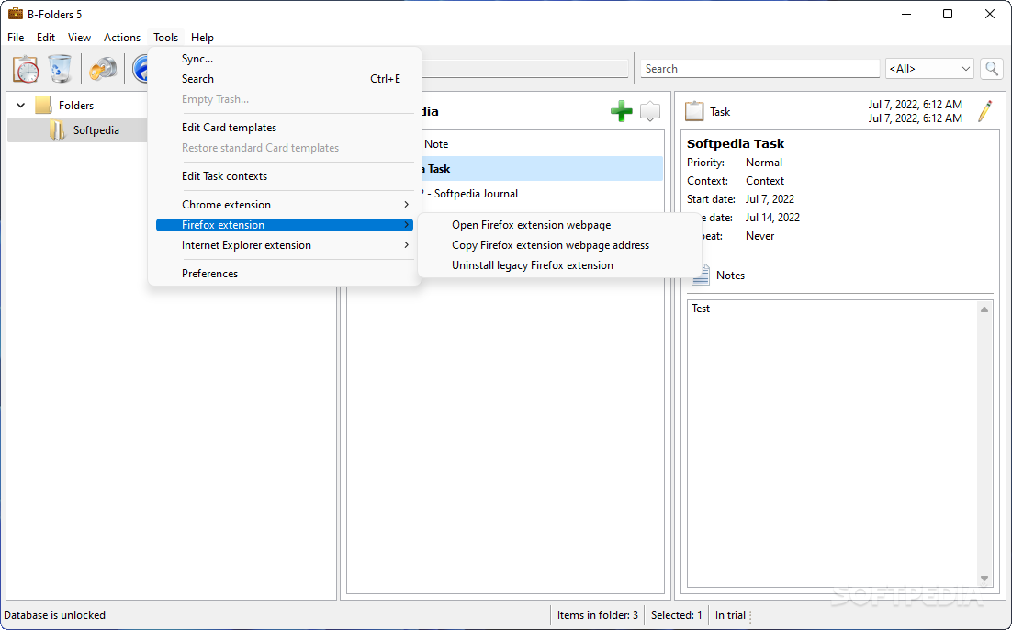Click the Softpedia Task title text
This screenshot has width=1012, height=630.
tap(735, 143)
